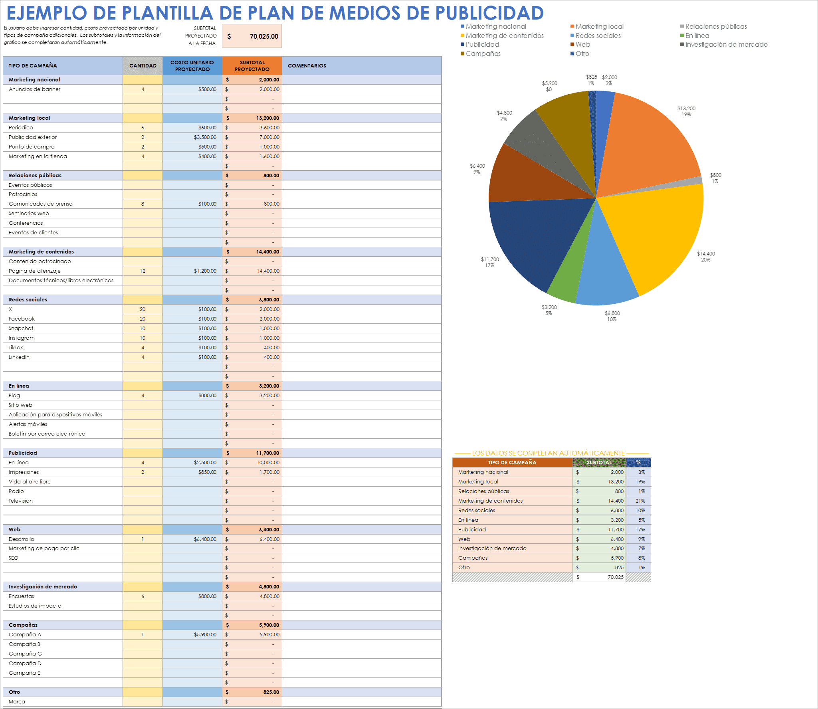Image resolution: width=818 pixels, height=709 pixels.
Task: Click the $11,700 17% pie data label
Action: [x=490, y=262]
